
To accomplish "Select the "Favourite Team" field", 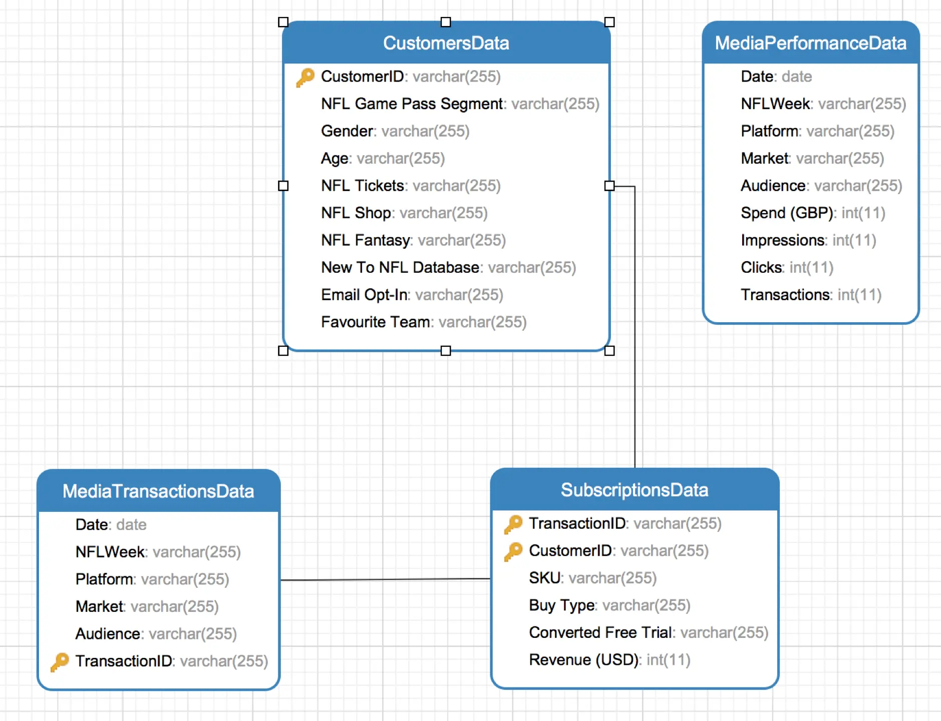I will pos(424,322).
